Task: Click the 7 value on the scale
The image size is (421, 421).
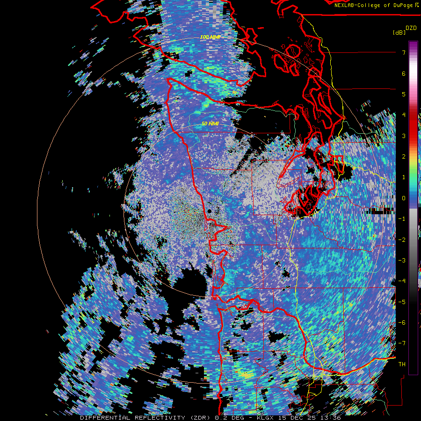Action: [x=404, y=52]
